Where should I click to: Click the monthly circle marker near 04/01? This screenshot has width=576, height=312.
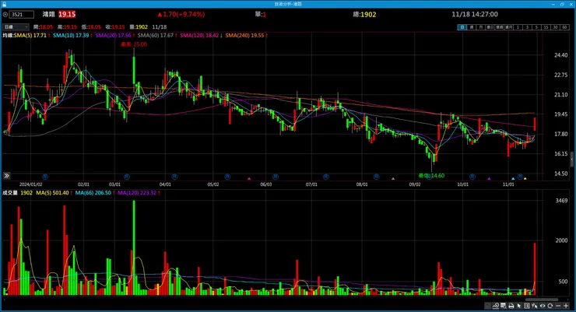[174, 177]
